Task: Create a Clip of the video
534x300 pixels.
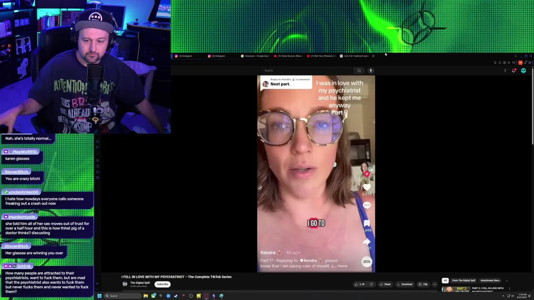Action: point(423,284)
